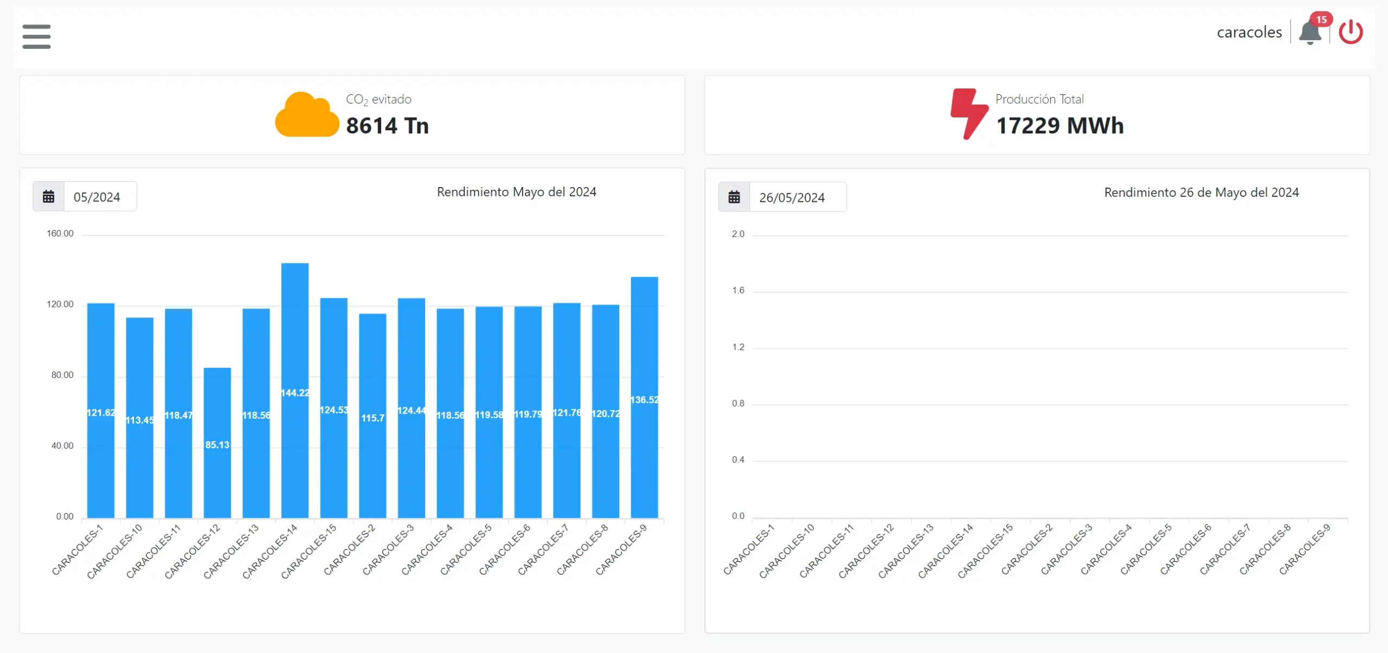Click the caracoles username label
This screenshot has width=1388, height=653.
click(x=1249, y=32)
